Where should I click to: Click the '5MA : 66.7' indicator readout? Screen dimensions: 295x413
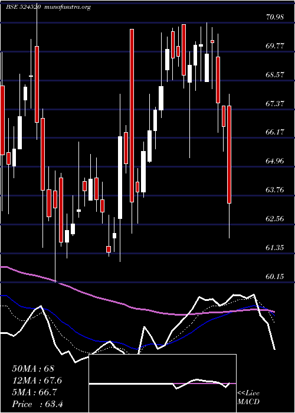tap(34, 393)
